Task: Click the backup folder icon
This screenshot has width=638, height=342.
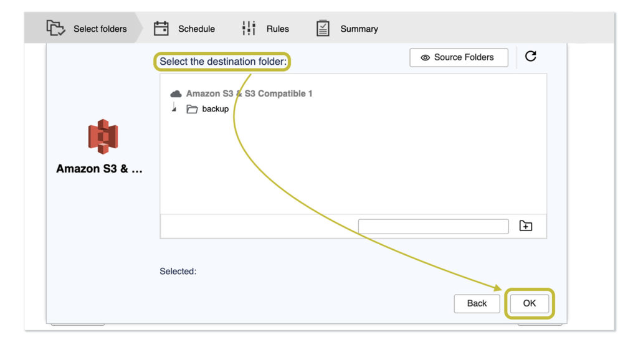Action: pos(193,109)
